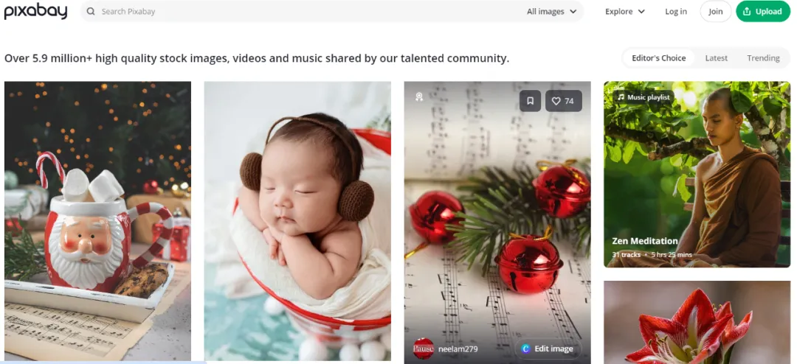The height and width of the screenshot is (364, 797).
Task: Expand the All images dropdown
Action: (x=551, y=11)
